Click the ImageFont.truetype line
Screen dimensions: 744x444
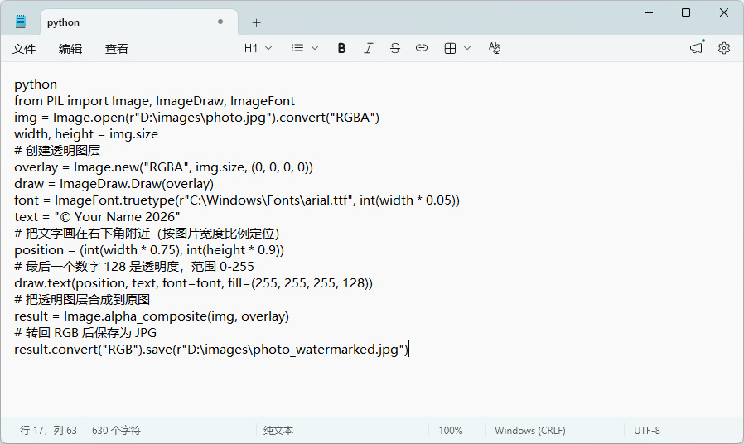[237, 200]
